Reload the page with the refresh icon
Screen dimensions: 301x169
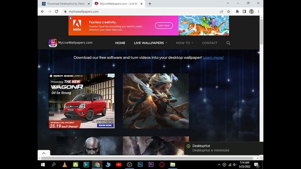(56, 11)
